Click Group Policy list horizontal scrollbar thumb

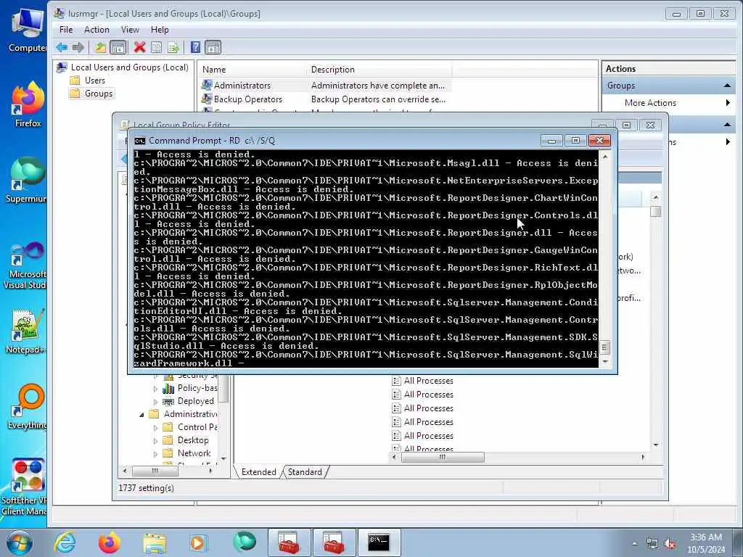pos(443,457)
